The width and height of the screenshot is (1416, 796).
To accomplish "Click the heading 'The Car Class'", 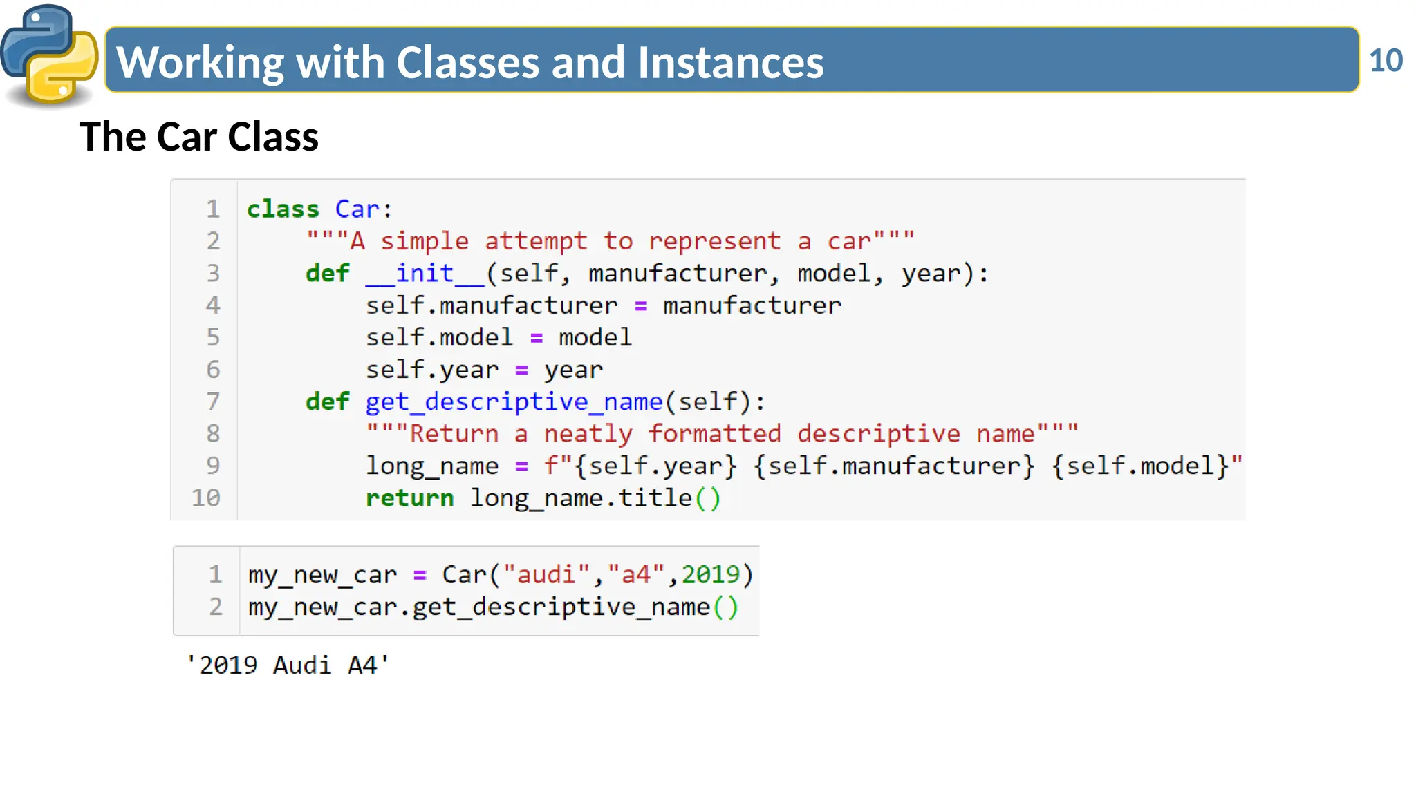I will click(199, 136).
